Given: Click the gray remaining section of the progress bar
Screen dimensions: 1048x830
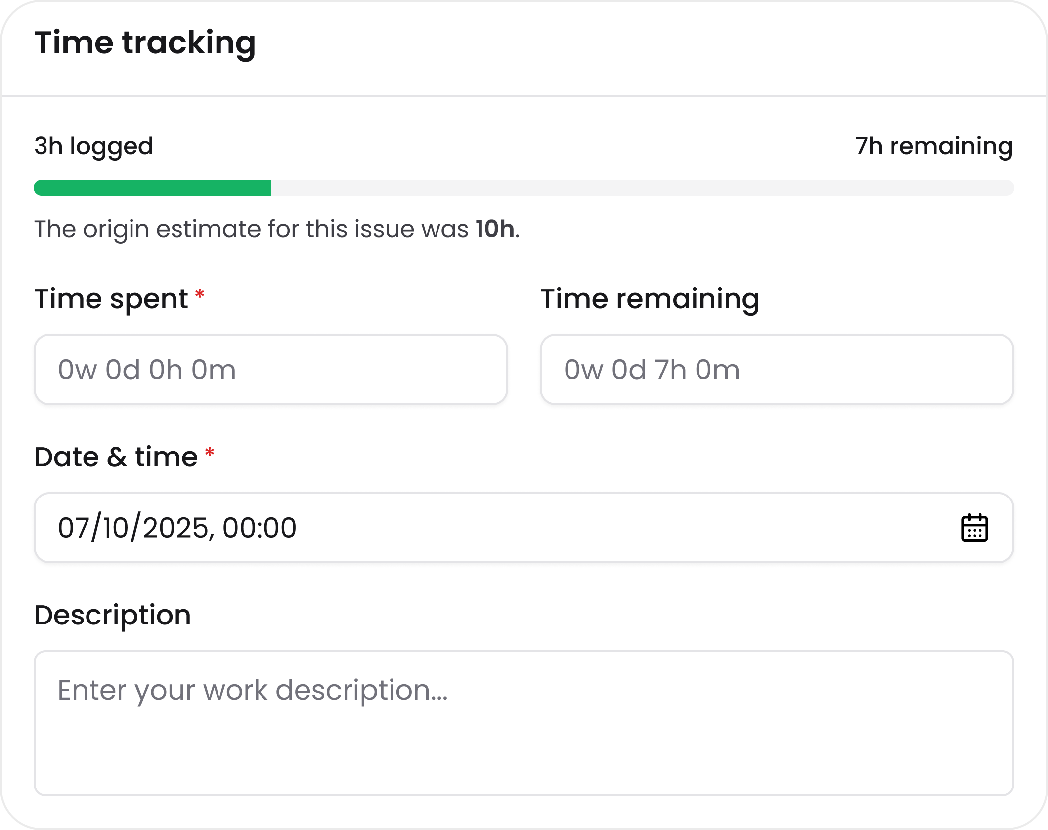Looking at the screenshot, I should click(x=643, y=187).
